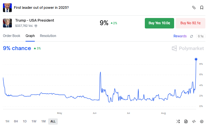This screenshot has height=126, width=209.
Task: Select the 1D time range
Action: tap(25, 121)
